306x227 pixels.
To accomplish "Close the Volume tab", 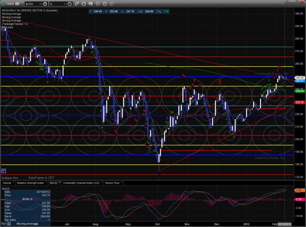I will coord(13,182).
